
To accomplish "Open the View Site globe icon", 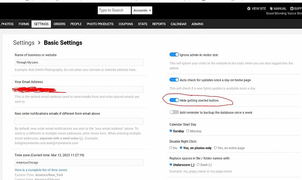I will (x=249, y=8).
